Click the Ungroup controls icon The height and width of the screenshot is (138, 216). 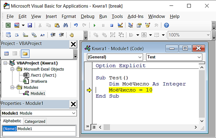(121, 35)
